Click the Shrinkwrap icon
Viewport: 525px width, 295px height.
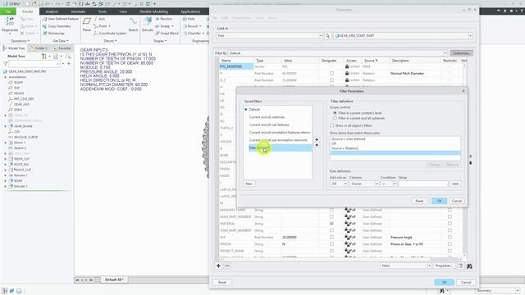point(44,33)
